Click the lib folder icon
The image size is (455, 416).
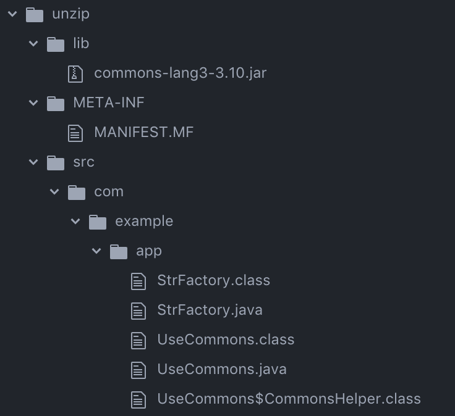56,44
